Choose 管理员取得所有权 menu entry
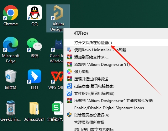 click(x=116, y=122)
